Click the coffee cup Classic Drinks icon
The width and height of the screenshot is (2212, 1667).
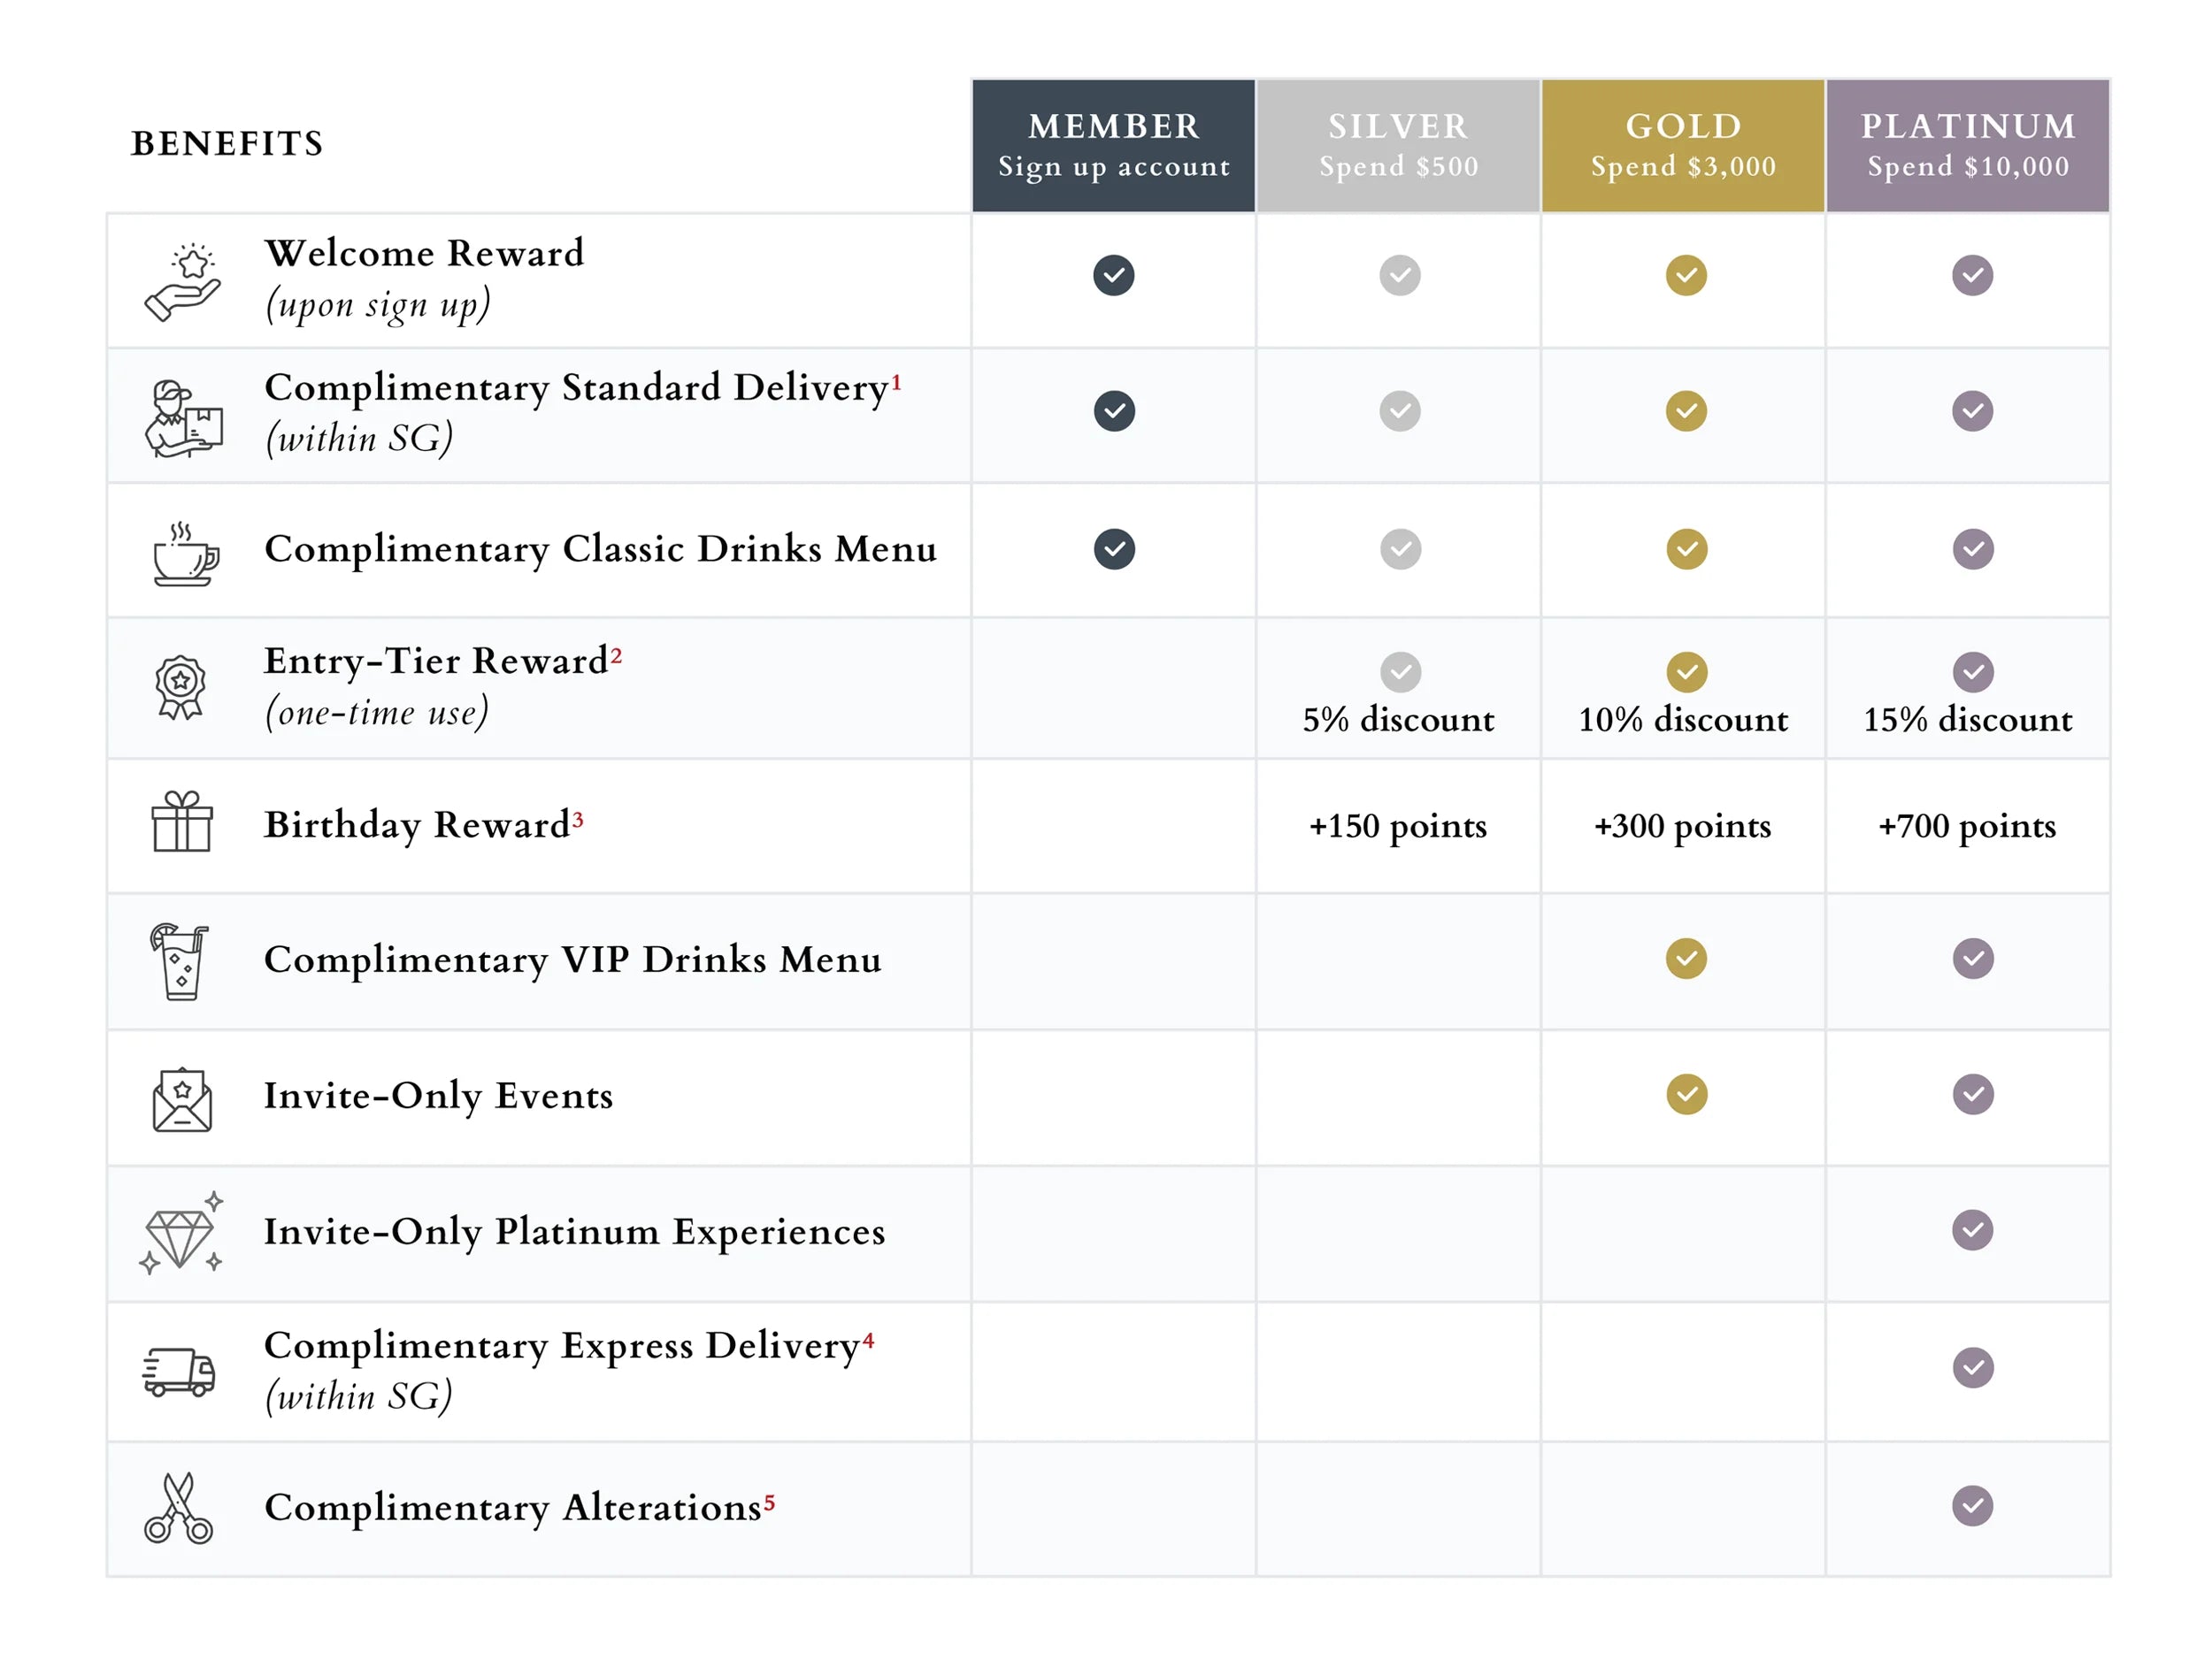[185, 554]
